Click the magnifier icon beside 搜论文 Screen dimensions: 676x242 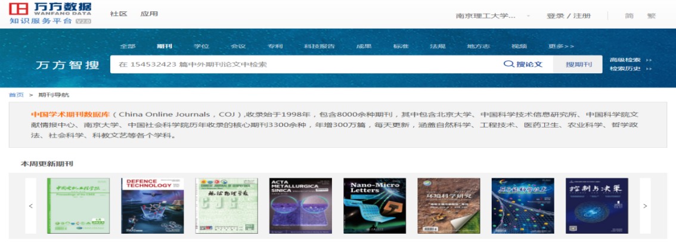[x=508, y=64]
